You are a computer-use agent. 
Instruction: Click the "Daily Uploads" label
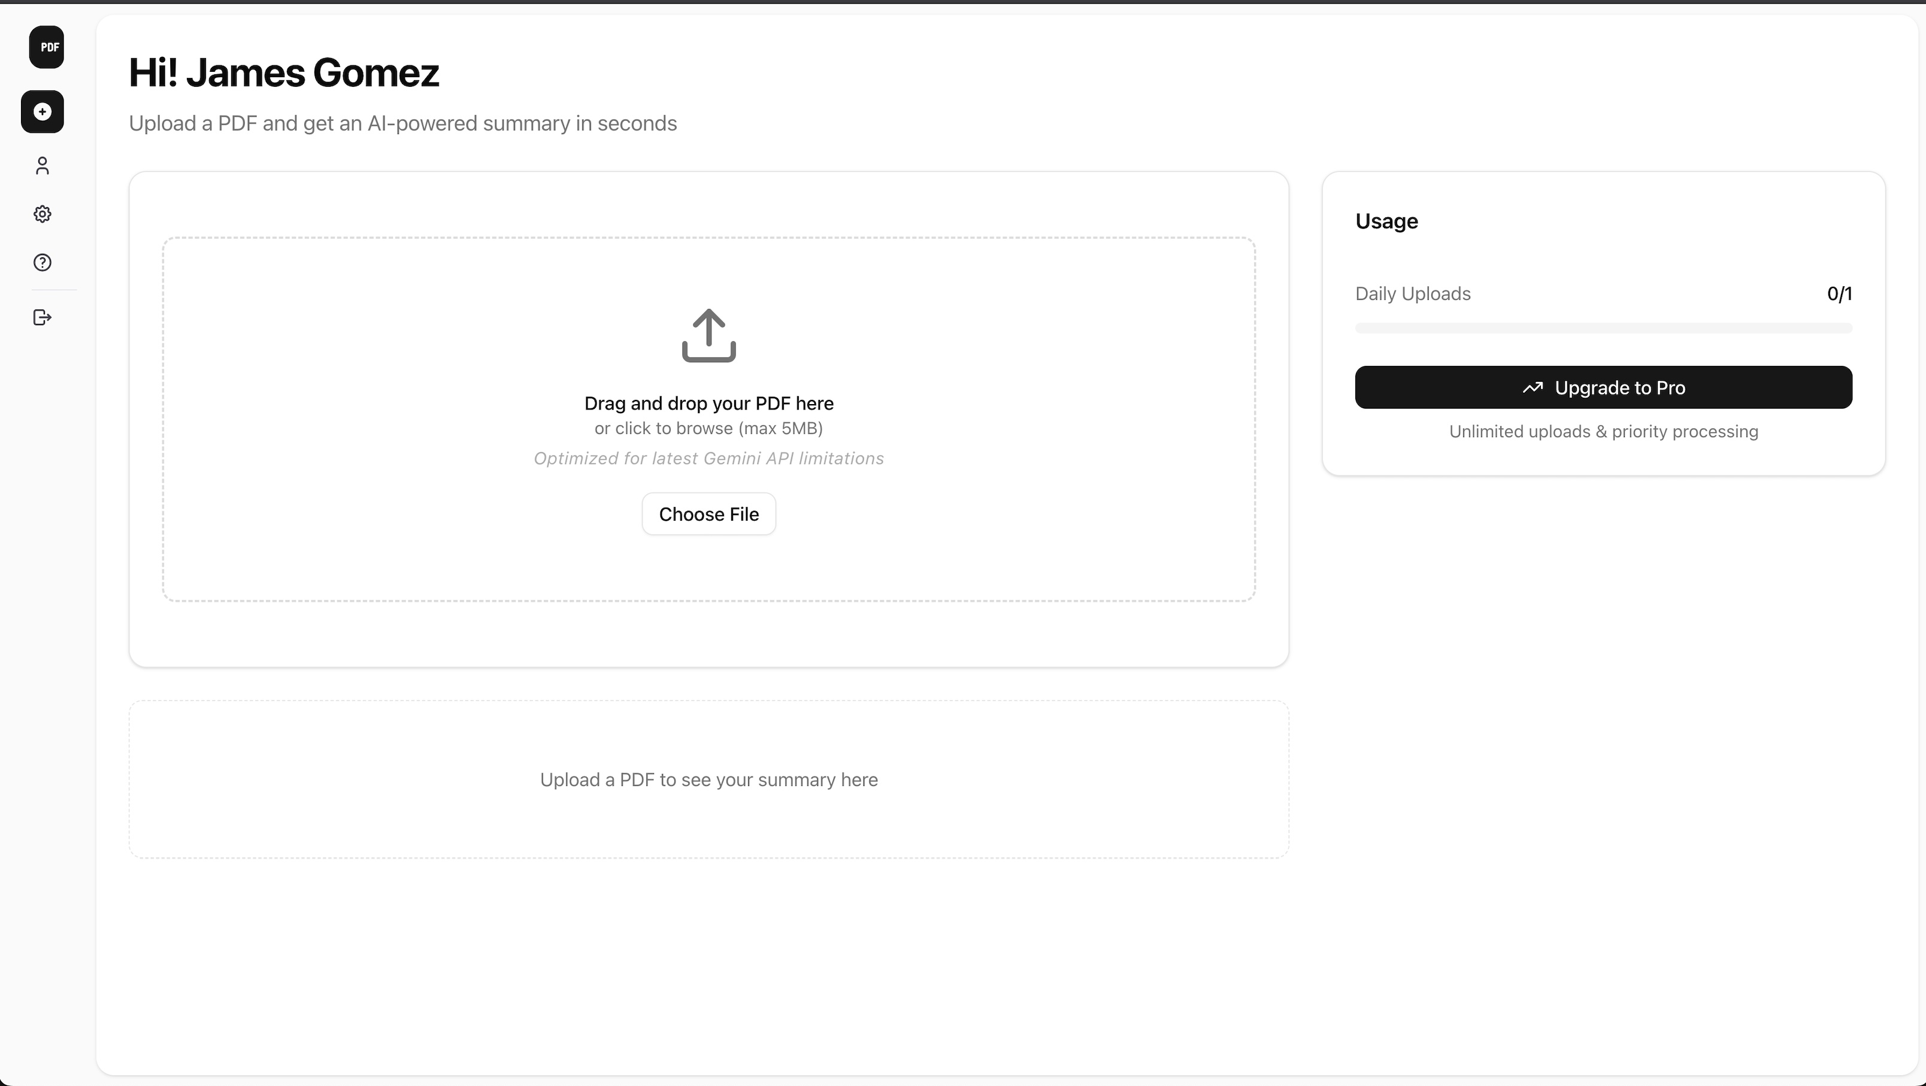[x=1412, y=294]
